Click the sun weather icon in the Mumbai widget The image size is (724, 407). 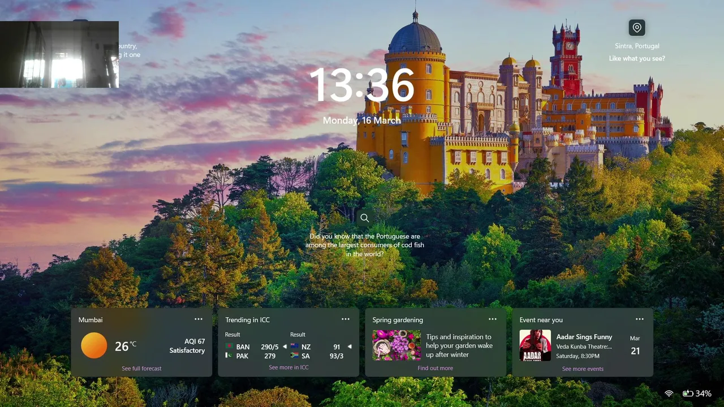point(94,345)
